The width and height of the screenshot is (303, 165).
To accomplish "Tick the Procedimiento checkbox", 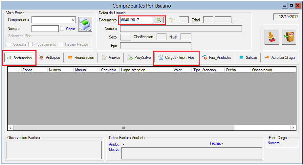I will click(31, 44).
